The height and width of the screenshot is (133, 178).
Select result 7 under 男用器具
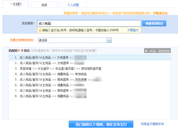pos(47,91)
